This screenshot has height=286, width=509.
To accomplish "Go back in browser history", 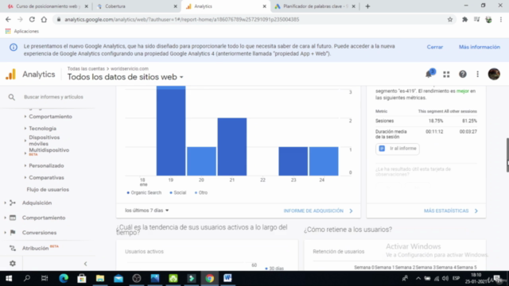I will 8,19.
